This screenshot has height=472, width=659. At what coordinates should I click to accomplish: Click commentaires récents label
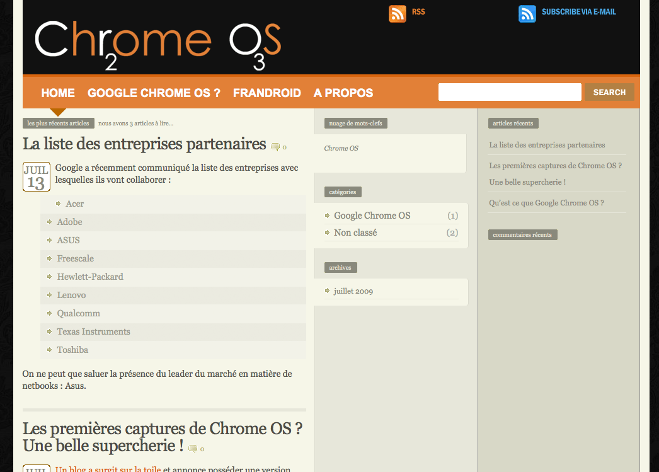point(522,235)
